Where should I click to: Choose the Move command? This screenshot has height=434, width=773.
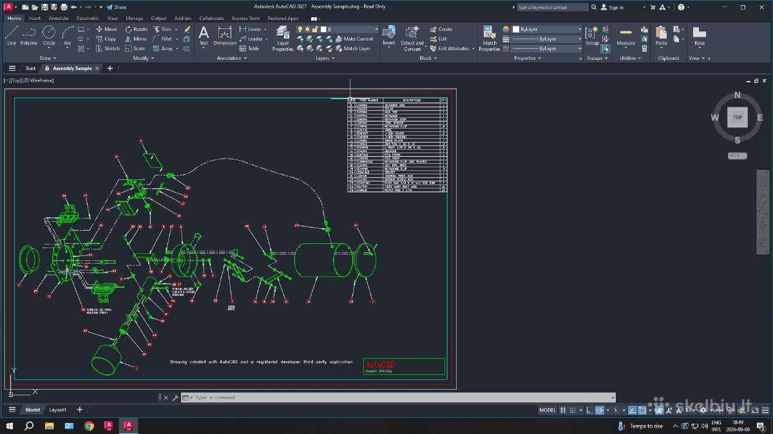tap(107, 29)
